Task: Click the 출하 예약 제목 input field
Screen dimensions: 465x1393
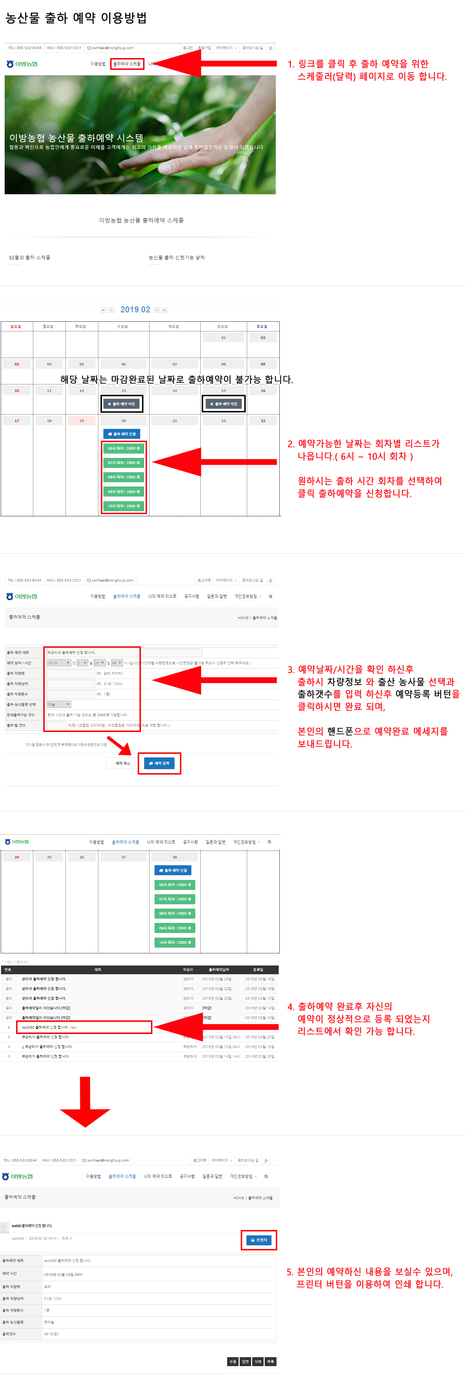Action: pos(124,652)
